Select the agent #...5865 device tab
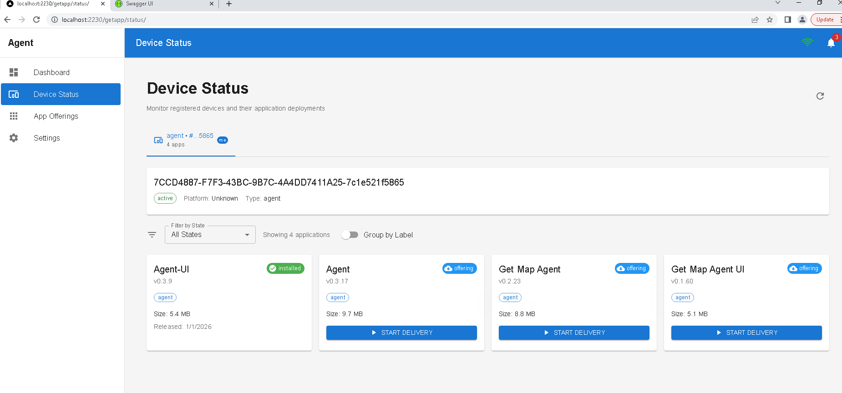This screenshot has height=393, width=842. (190, 140)
